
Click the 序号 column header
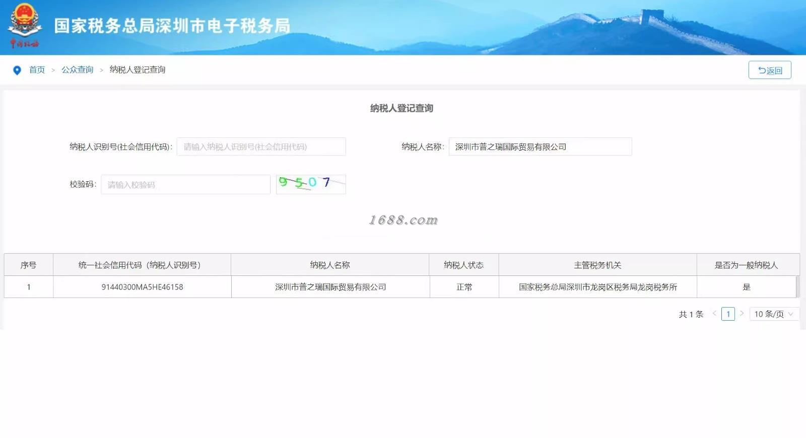28,265
